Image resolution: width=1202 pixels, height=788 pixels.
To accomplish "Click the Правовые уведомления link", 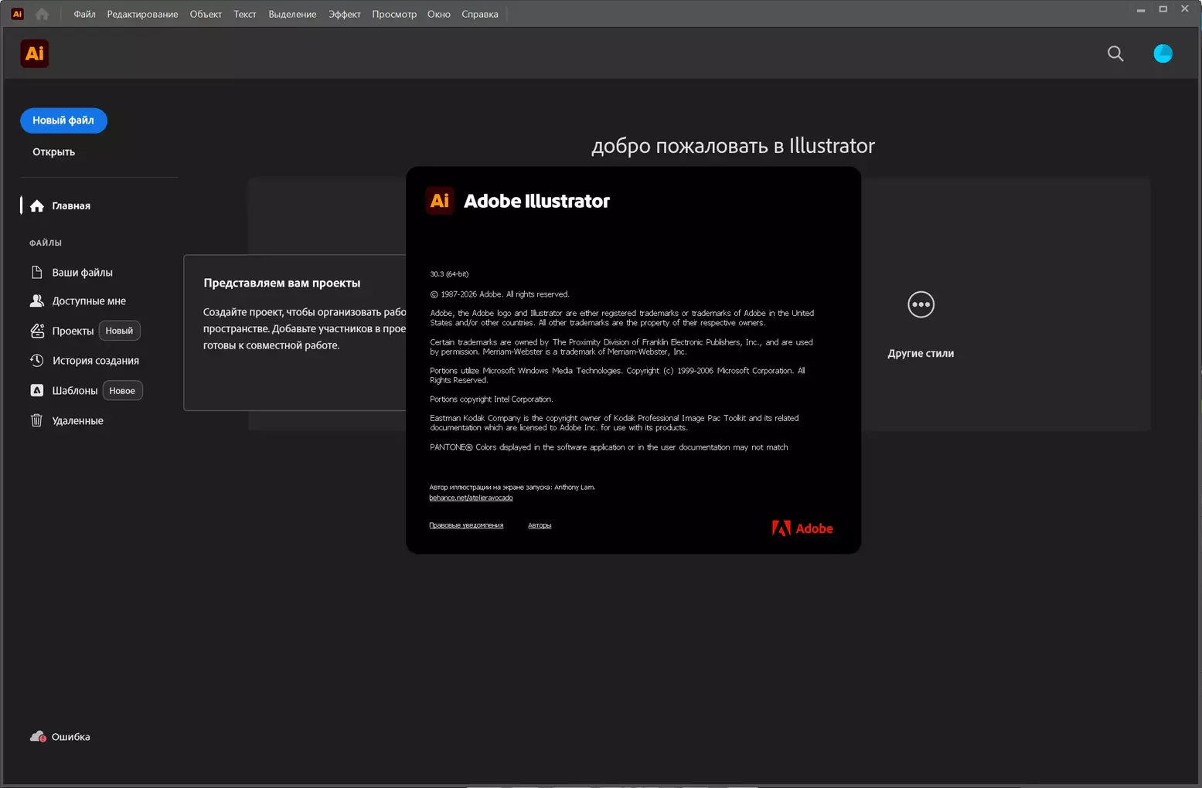I will [x=466, y=525].
